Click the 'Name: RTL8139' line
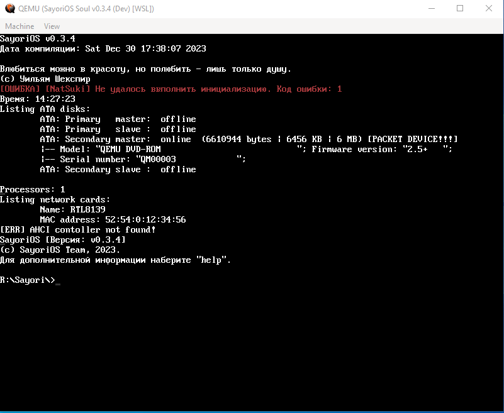 click(x=72, y=209)
